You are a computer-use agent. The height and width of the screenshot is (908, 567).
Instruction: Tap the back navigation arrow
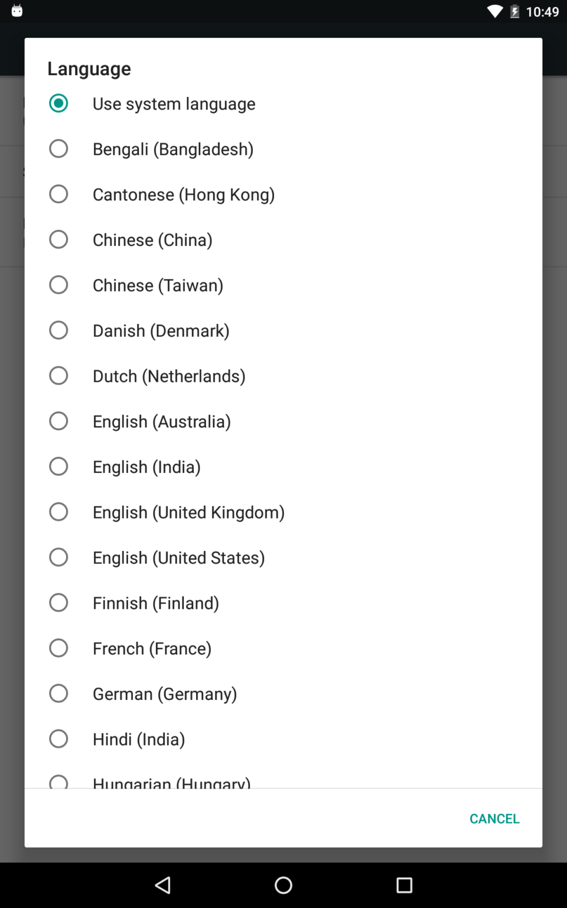coord(163,885)
